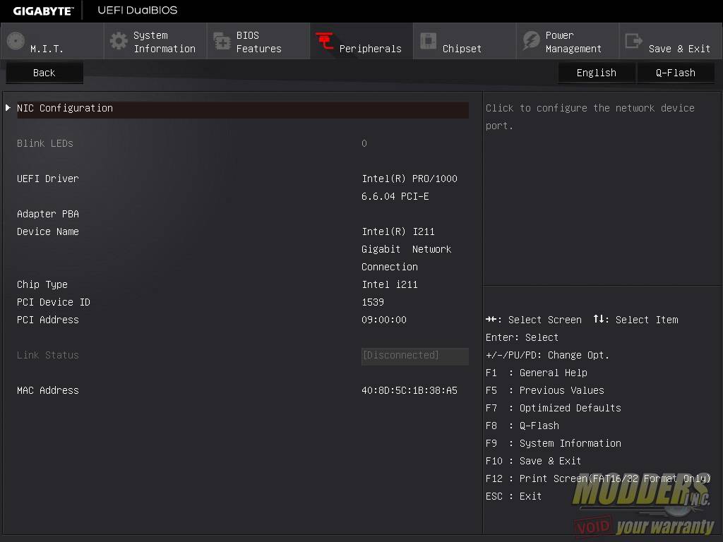Viewport: 723px width, 542px height.
Task: Open the M.I.T. tab
Action: [52, 41]
